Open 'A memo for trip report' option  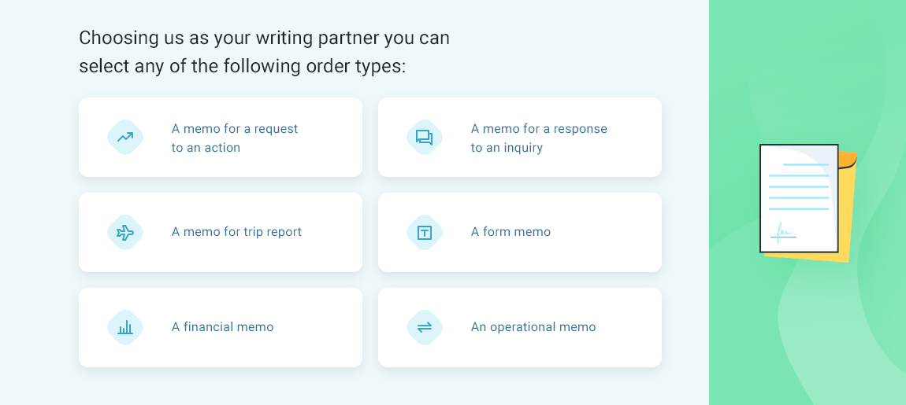point(236,232)
